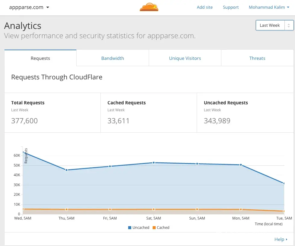Switch to the Requests tab
Image resolution: width=295 pixels, height=246 pixels.
[x=40, y=58]
